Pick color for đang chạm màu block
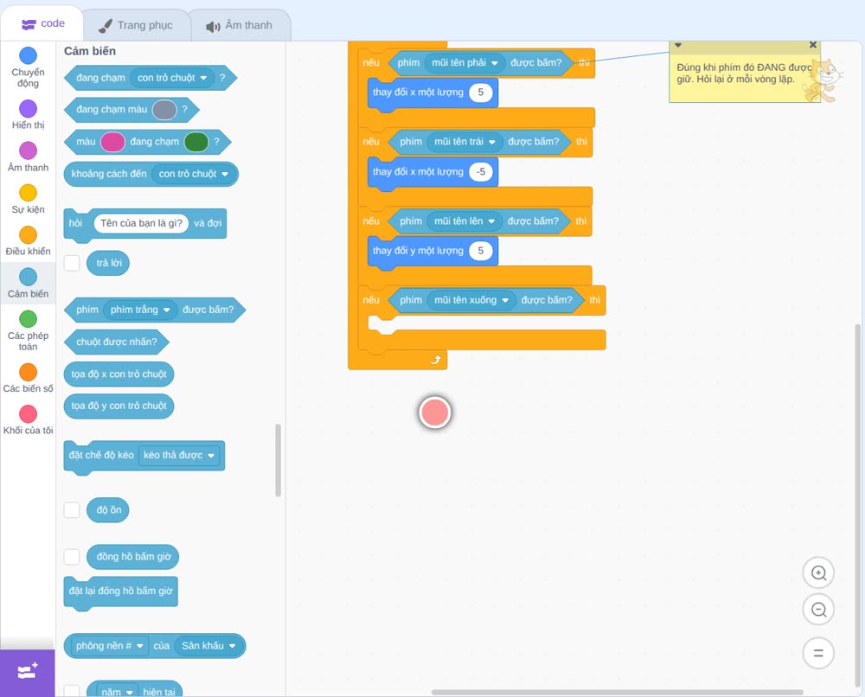Viewport: 865px width, 697px height. (164, 110)
